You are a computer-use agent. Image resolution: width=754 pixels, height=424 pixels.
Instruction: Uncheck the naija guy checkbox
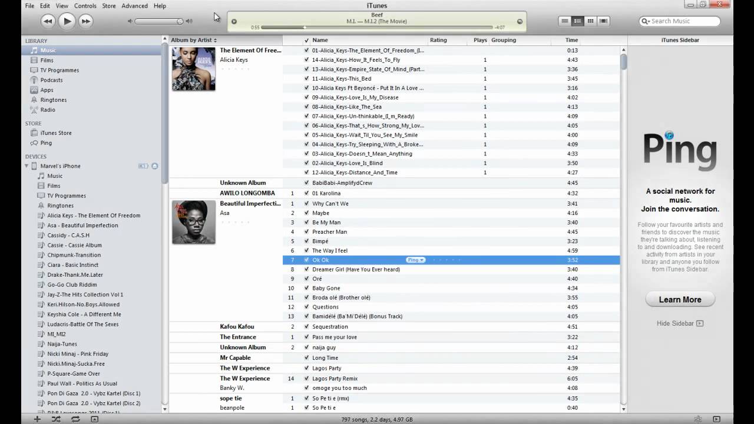pyautogui.click(x=306, y=347)
